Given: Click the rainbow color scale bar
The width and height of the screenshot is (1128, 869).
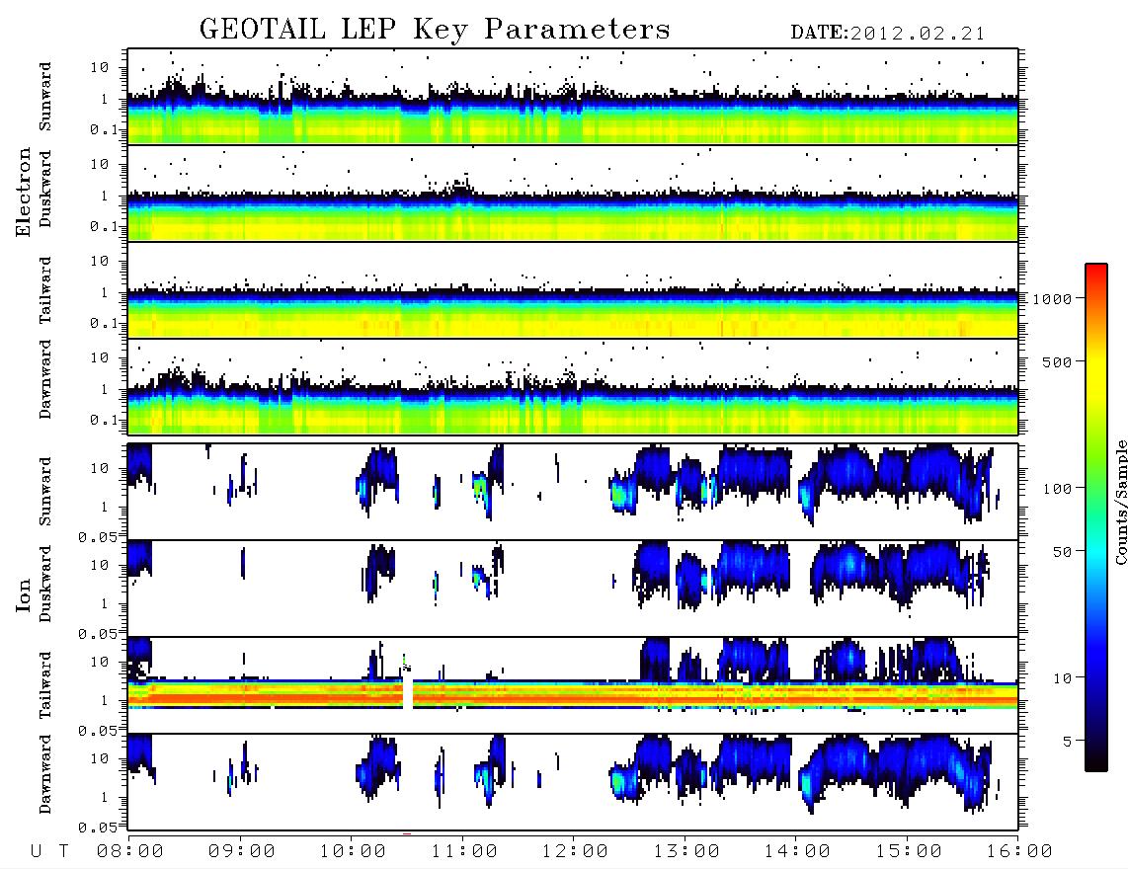Looking at the screenshot, I should pyautogui.click(x=1095, y=517).
